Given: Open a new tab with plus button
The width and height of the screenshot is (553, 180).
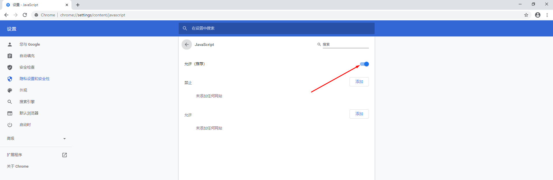Looking at the screenshot, I should point(78,5).
